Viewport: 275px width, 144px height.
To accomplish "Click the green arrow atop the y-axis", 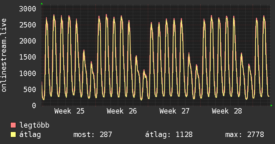I will tap(42, 4).
